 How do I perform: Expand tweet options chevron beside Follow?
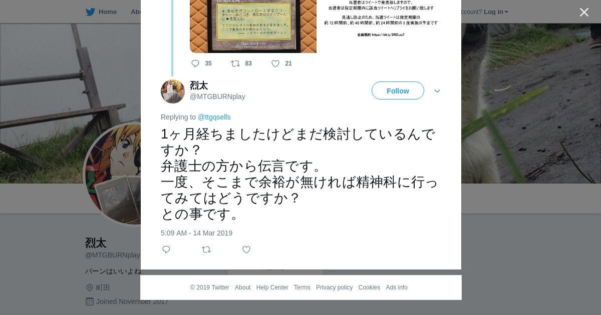437,91
